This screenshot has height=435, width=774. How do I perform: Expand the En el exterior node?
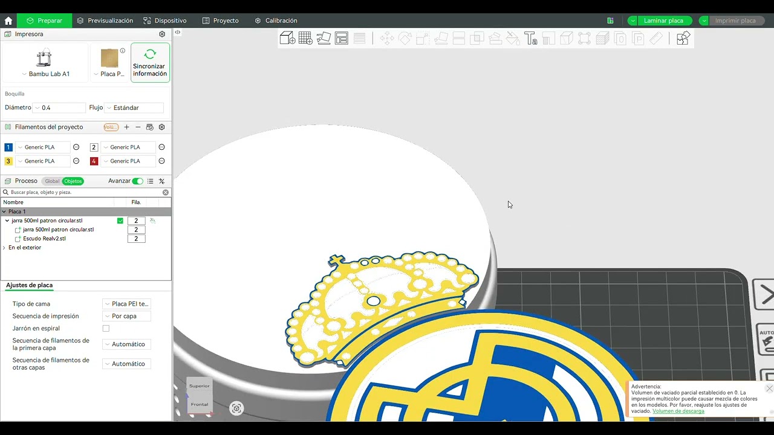pyautogui.click(x=4, y=248)
